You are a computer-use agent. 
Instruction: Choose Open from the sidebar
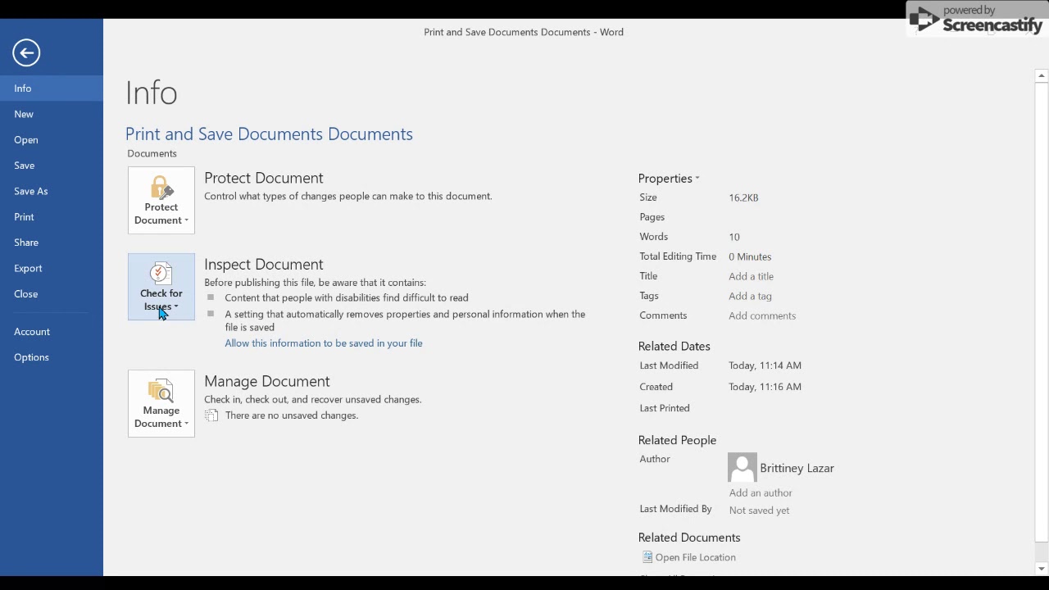[x=52, y=140]
